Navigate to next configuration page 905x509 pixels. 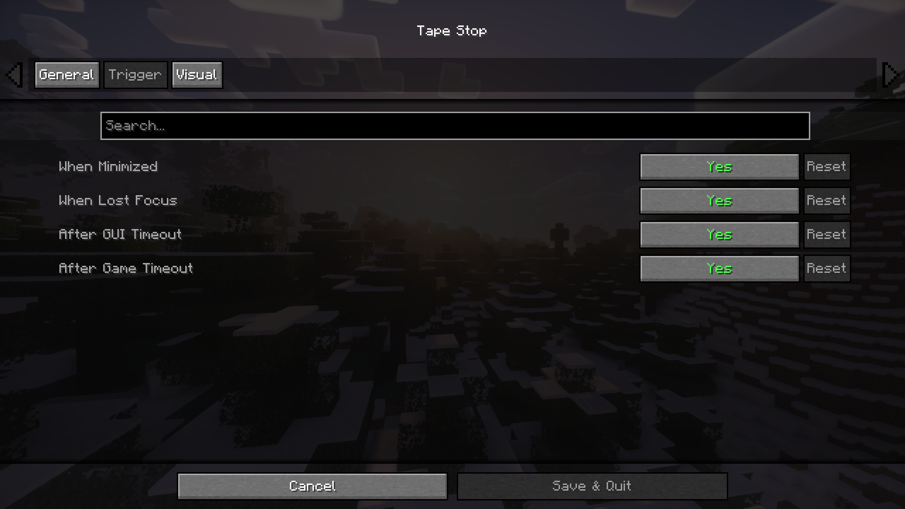(890, 74)
